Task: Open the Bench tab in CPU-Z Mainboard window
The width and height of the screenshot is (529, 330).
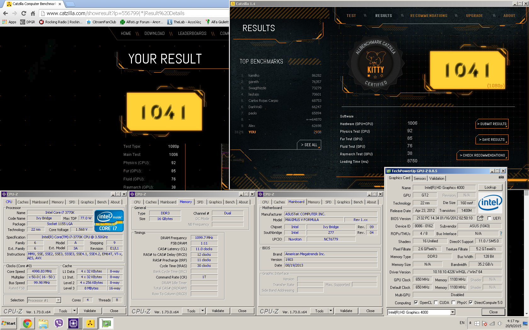Action: 358,202
